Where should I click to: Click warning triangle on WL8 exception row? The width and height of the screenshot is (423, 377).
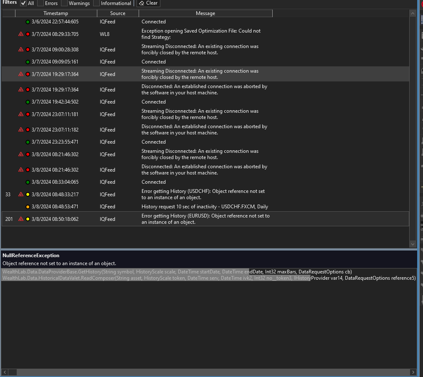point(21,34)
